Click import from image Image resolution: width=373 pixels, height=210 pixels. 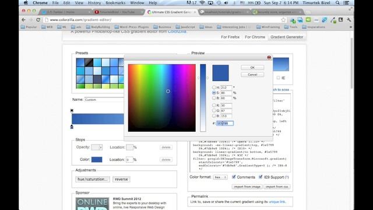247,187
